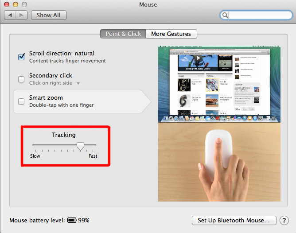296x233 pixels.
Task: Click the Magic Mouse demo image
Action: pos(219,162)
